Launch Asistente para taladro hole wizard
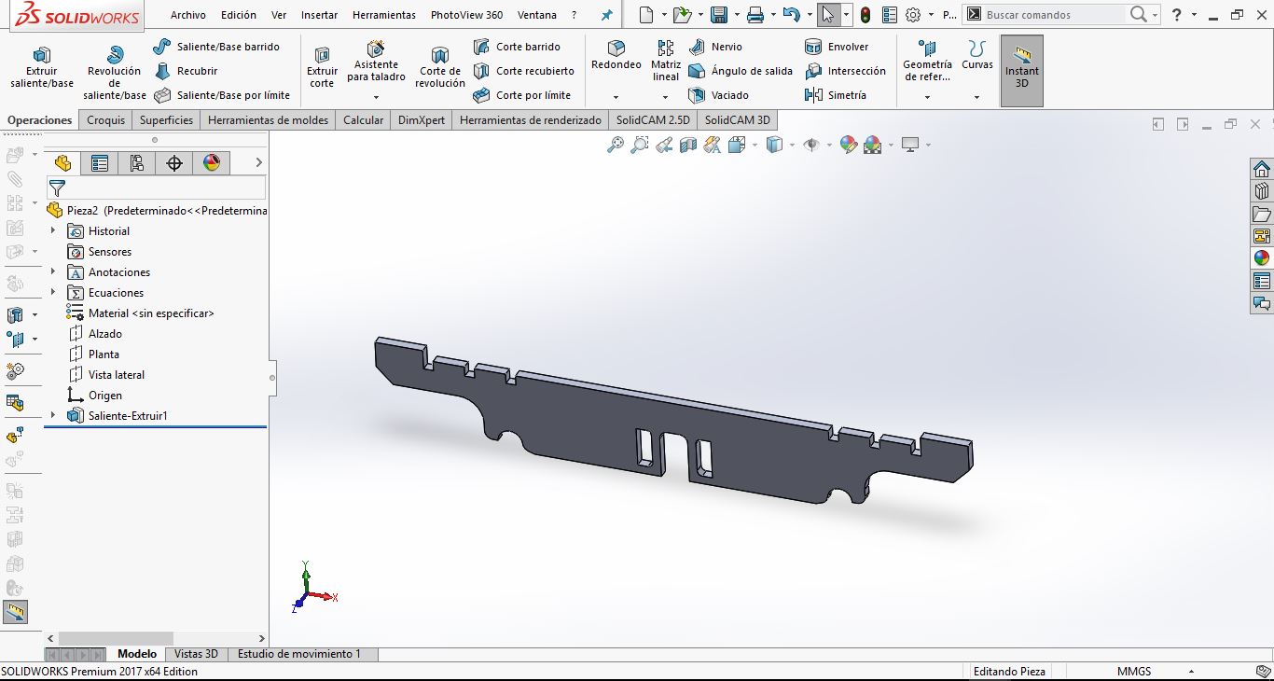 click(x=376, y=62)
